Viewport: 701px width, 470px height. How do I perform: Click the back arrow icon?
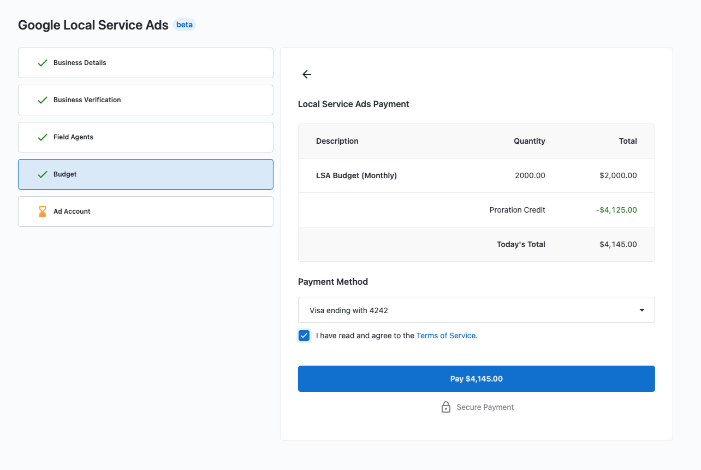[x=307, y=74]
